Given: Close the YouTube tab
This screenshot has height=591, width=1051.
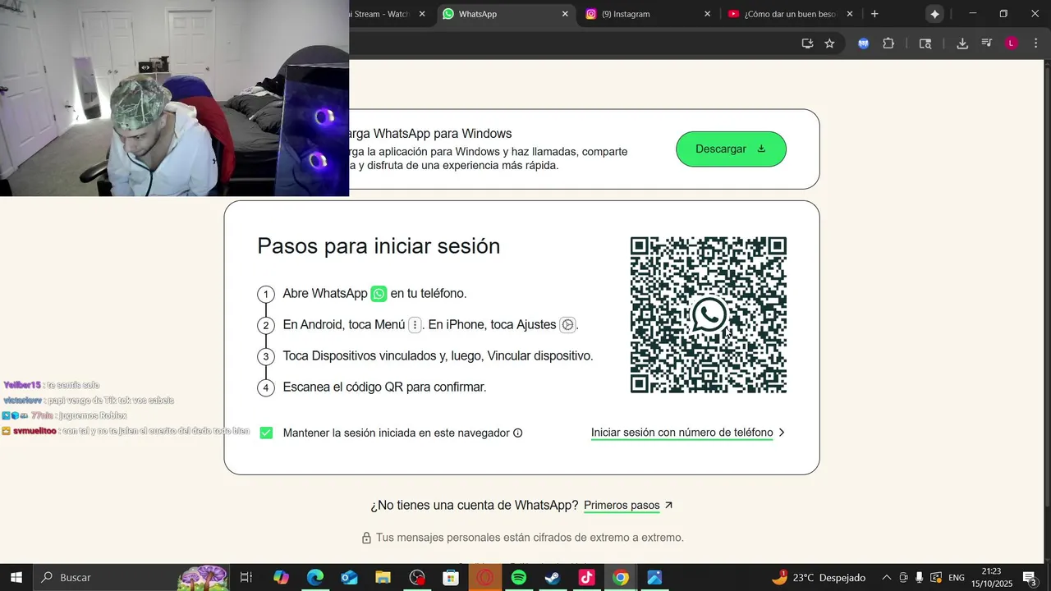Looking at the screenshot, I should tap(850, 14).
